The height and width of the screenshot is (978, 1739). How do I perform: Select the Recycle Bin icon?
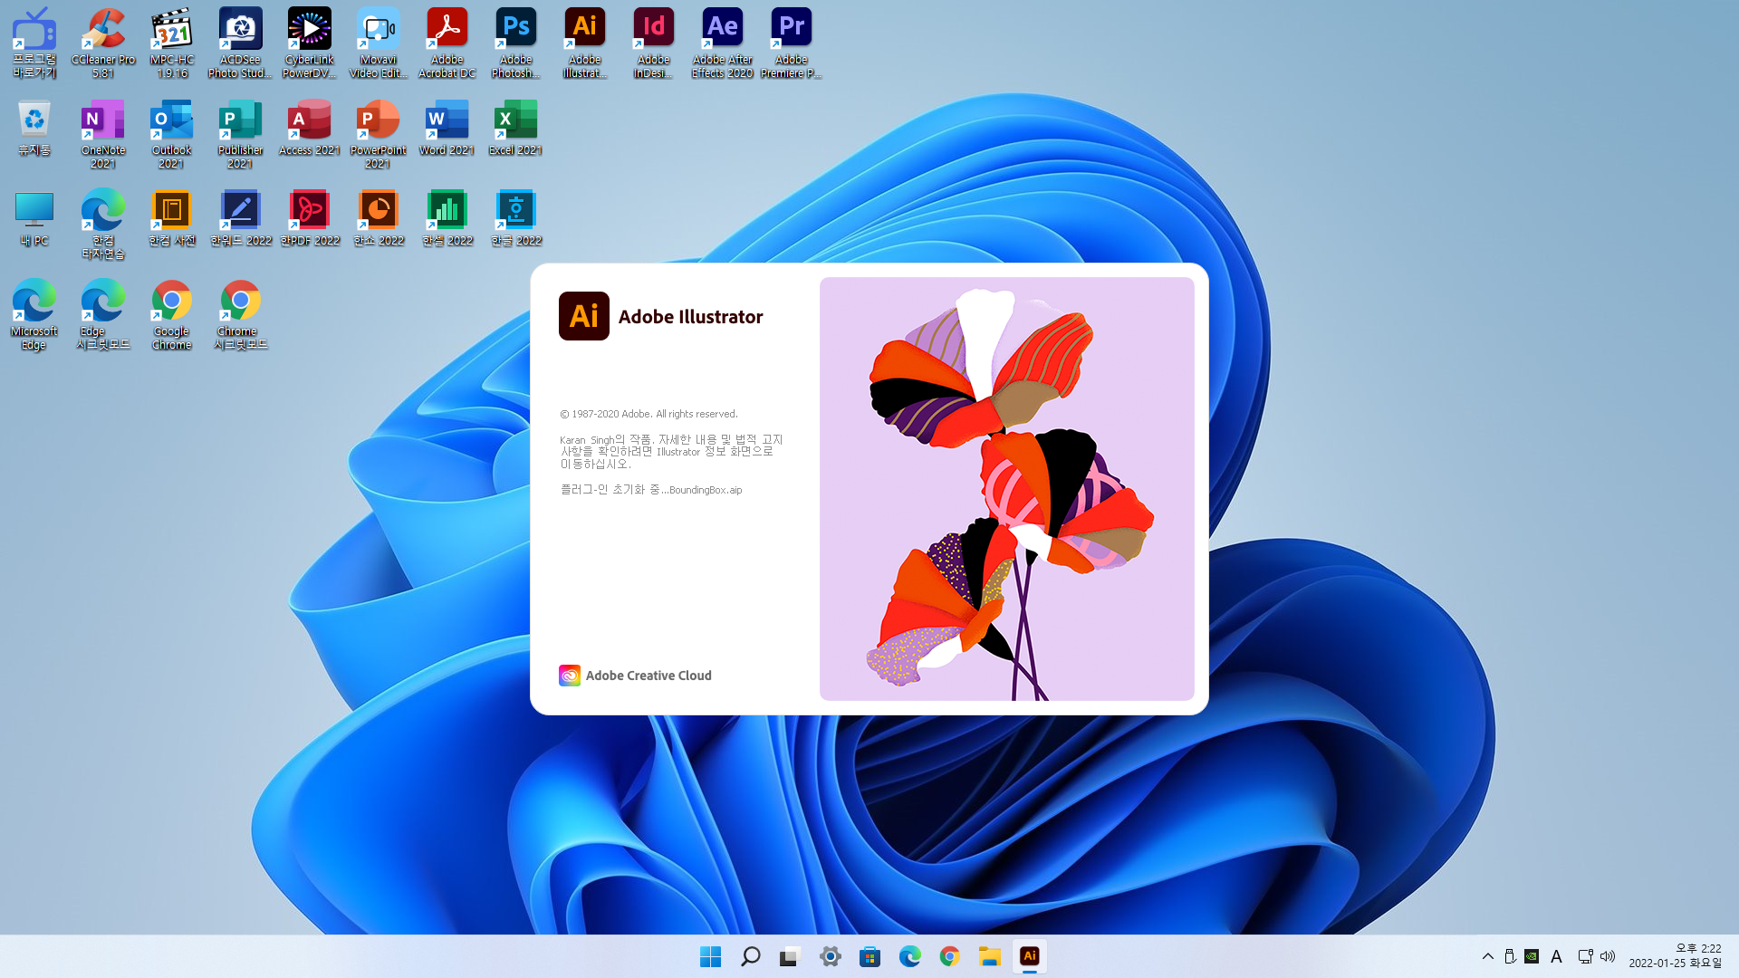(34, 120)
